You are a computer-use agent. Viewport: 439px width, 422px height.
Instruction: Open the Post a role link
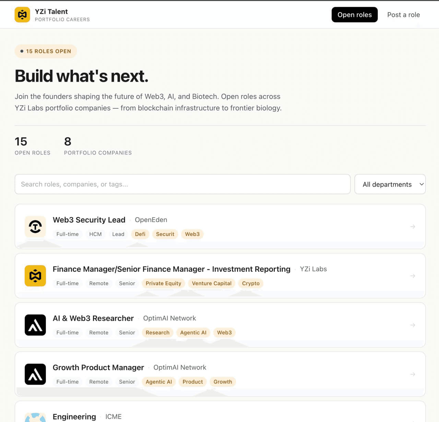403,15
